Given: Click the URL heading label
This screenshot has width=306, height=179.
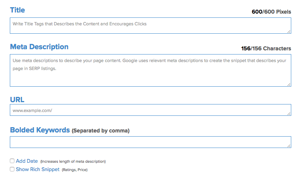Looking at the screenshot, I should [x=17, y=99].
